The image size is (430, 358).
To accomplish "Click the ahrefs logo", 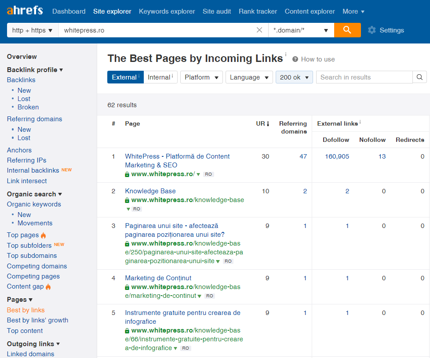I will pyautogui.click(x=25, y=11).
